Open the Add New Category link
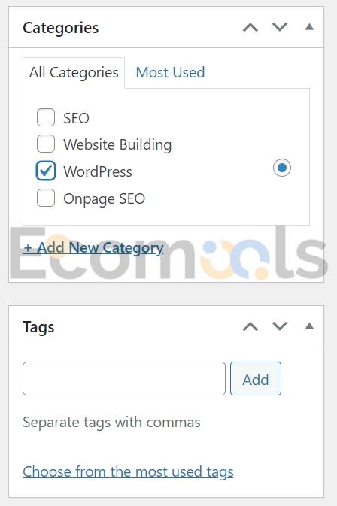Viewport: 337px width, 506px height. click(93, 248)
